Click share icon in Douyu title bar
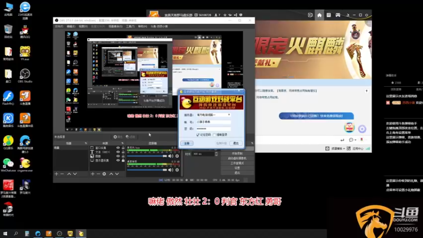The height and width of the screenshot is (238, 423). [235, 15]
